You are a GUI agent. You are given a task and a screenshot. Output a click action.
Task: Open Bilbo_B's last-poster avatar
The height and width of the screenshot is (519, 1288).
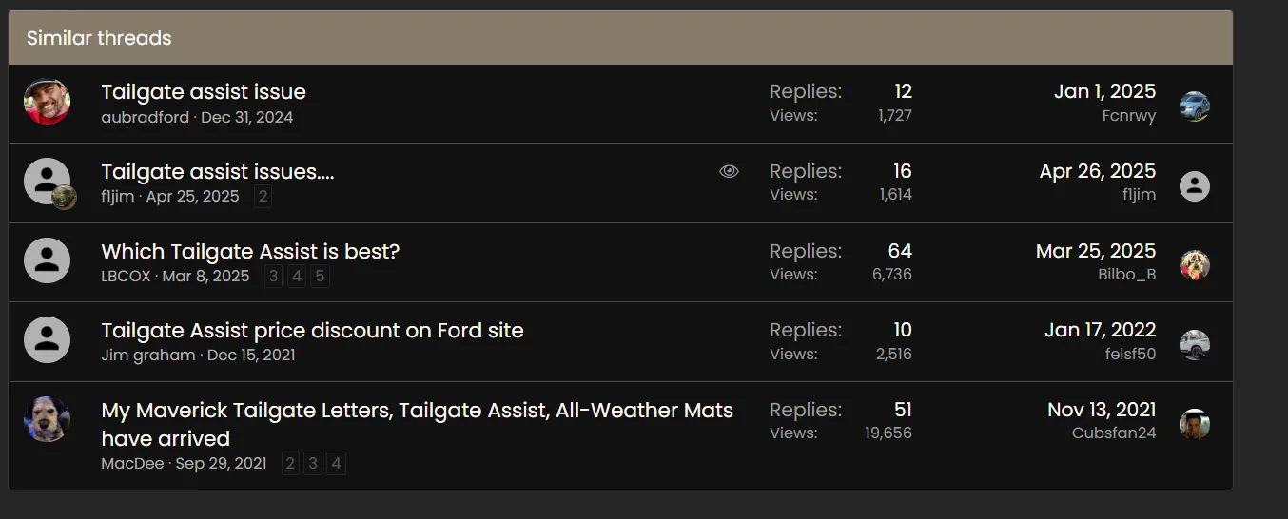[x=1195, y=265]
